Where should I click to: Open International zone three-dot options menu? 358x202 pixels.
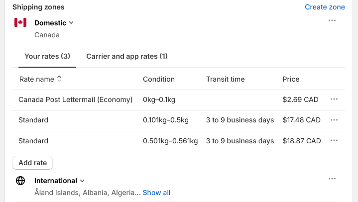(x=332, y=179)
